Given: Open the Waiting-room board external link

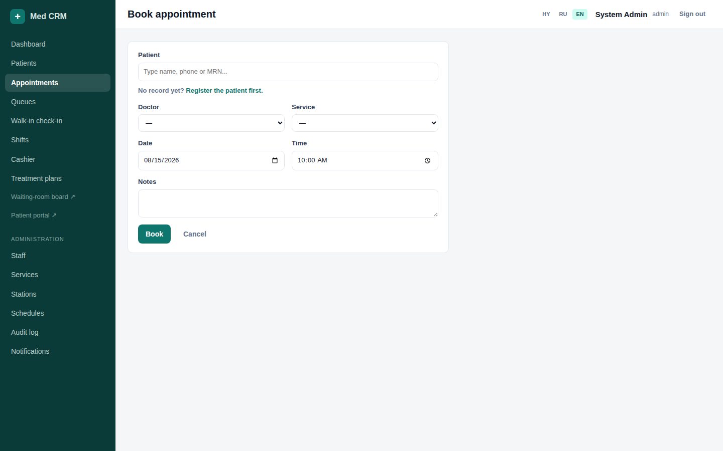Looking at the screenshot, I should [x=58, y=197].
